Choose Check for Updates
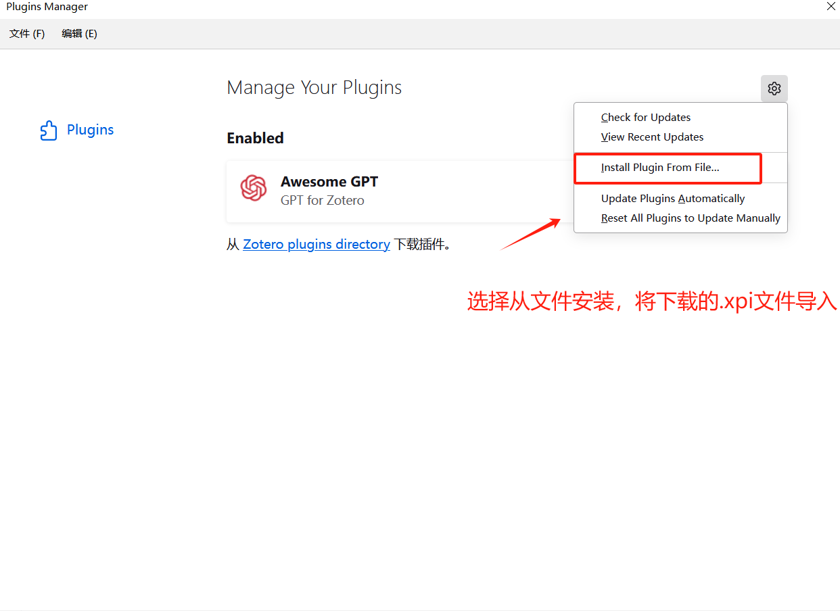840x611 pixels. pos(680,118)
